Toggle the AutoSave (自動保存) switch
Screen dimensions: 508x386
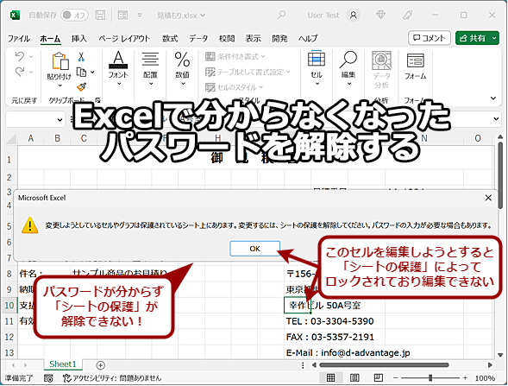pyautogui.click(x=74, y=15)
